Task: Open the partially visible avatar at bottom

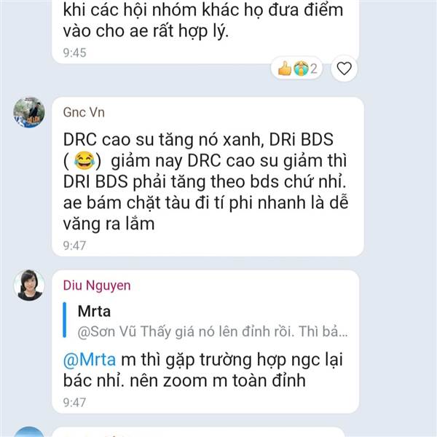Action: pyautogui.click(x=29, y=432)
